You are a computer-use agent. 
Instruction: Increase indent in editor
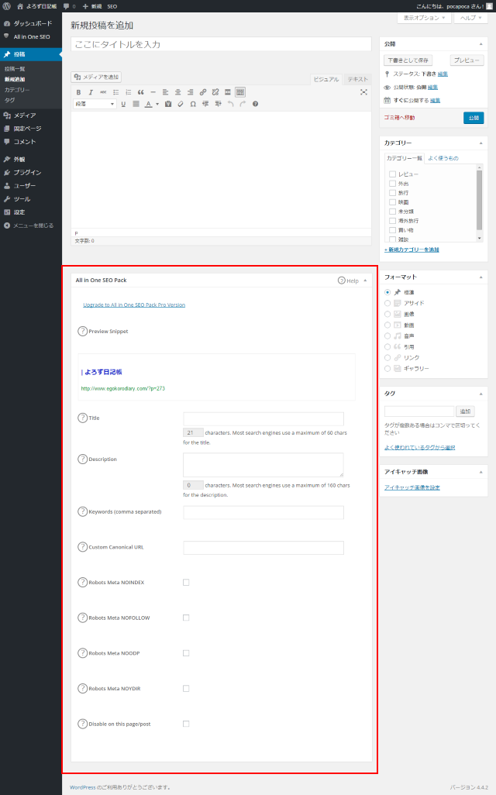click(x=218, y=104)
